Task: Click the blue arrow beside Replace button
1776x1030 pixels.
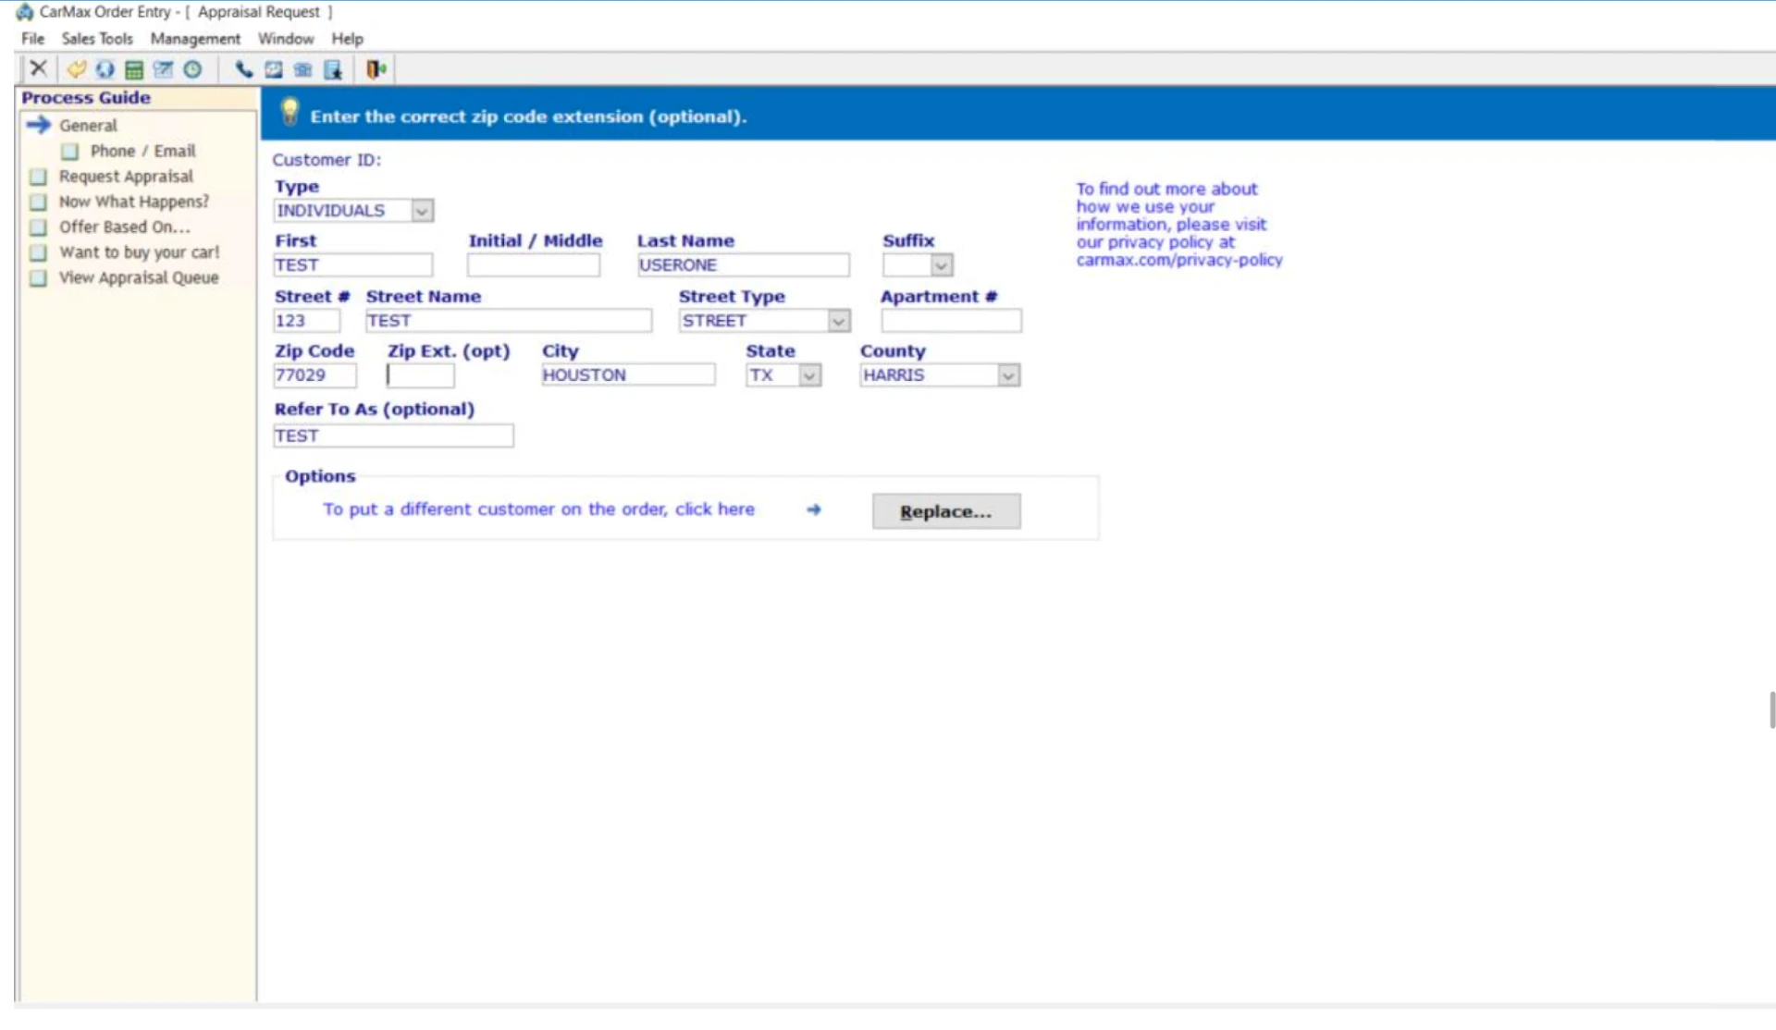Action: point(813,509)
